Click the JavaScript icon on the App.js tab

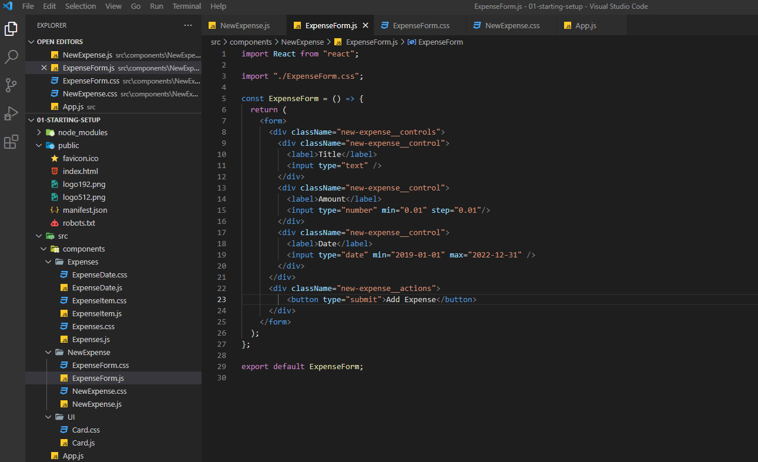568,25
